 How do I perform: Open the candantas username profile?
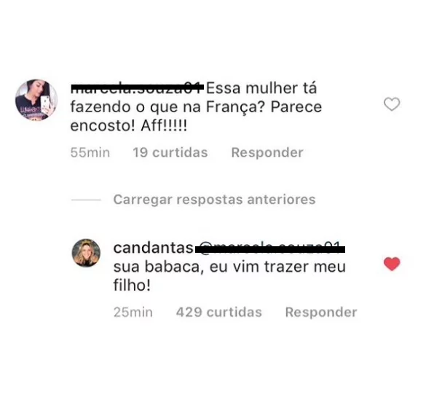pyautogui.click(x=154, y=248)
